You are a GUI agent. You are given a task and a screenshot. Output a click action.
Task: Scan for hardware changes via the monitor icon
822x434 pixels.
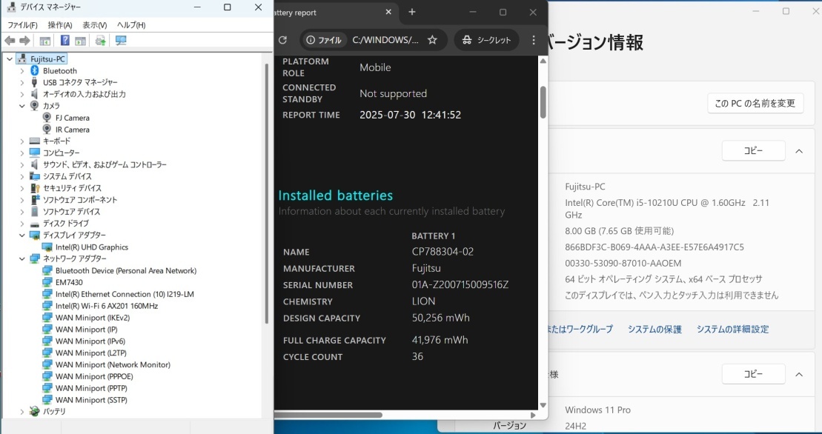[x=121, y=41]
